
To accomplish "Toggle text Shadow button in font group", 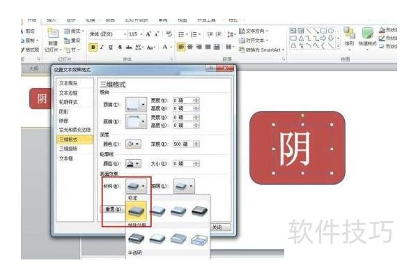I will 120,47.
